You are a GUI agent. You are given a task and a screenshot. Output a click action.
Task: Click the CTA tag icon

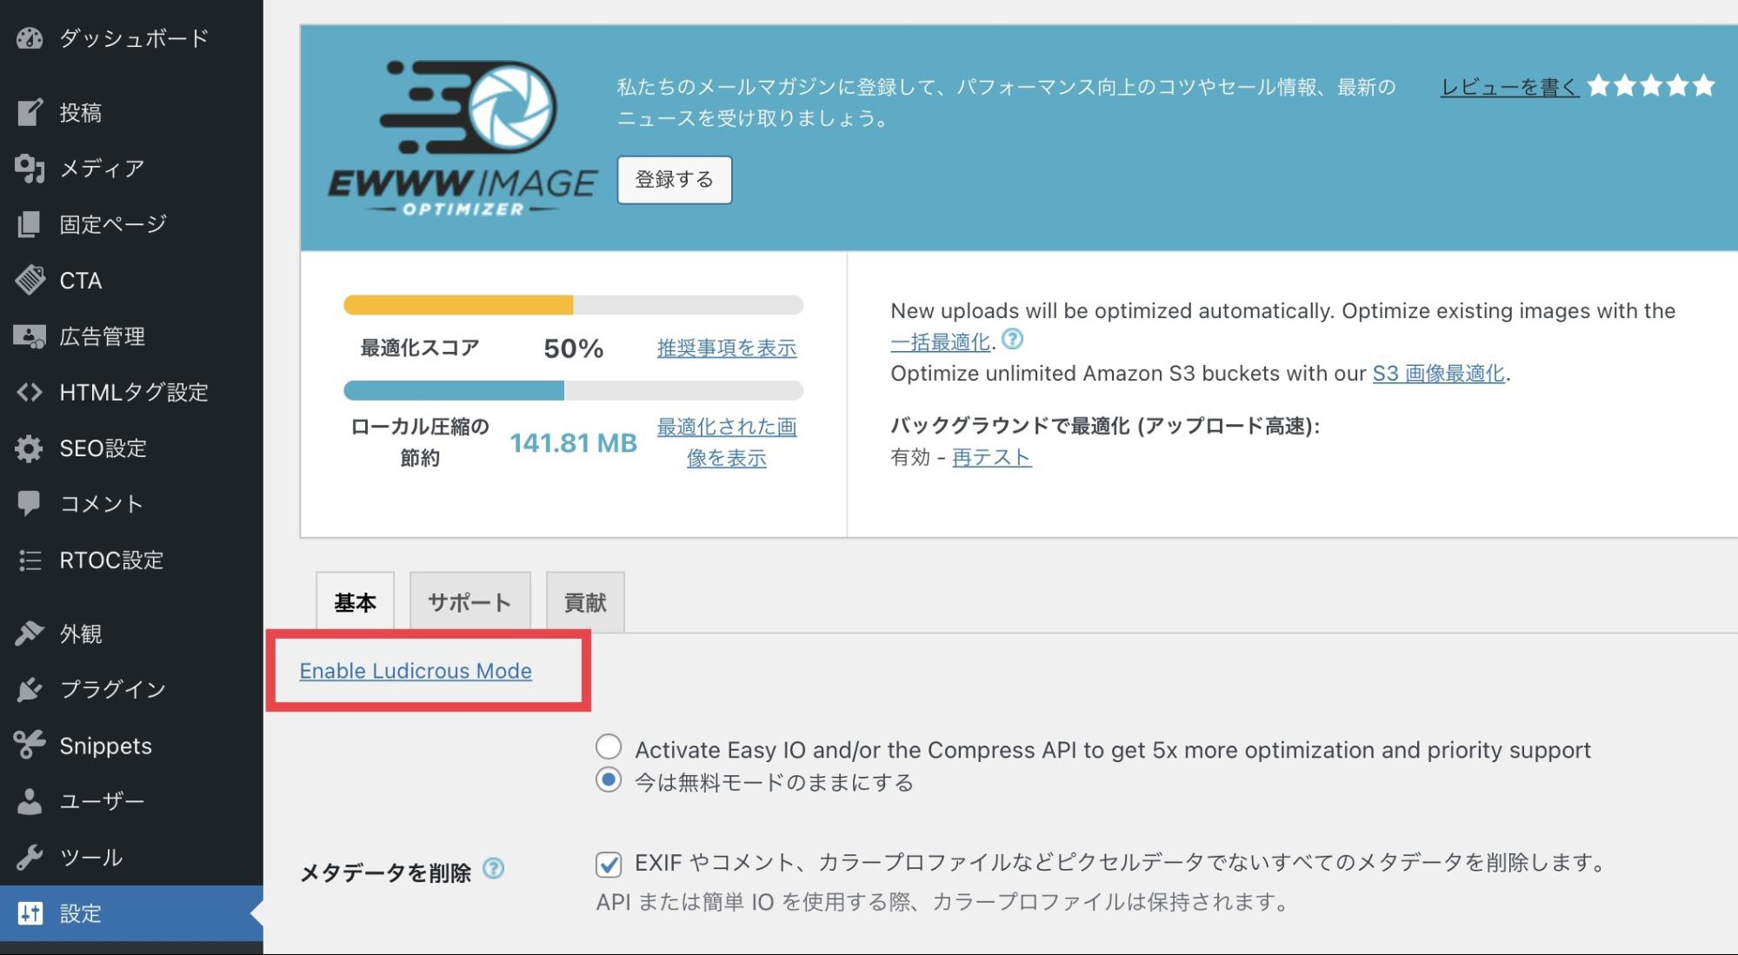coord(30,280)
